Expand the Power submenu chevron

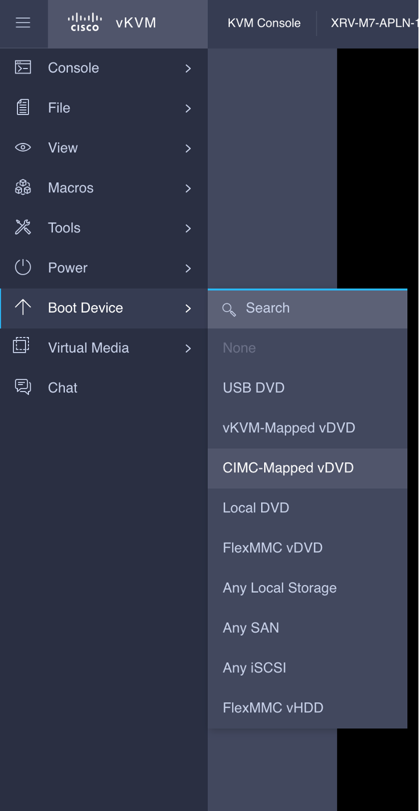[x=188, y=268]
